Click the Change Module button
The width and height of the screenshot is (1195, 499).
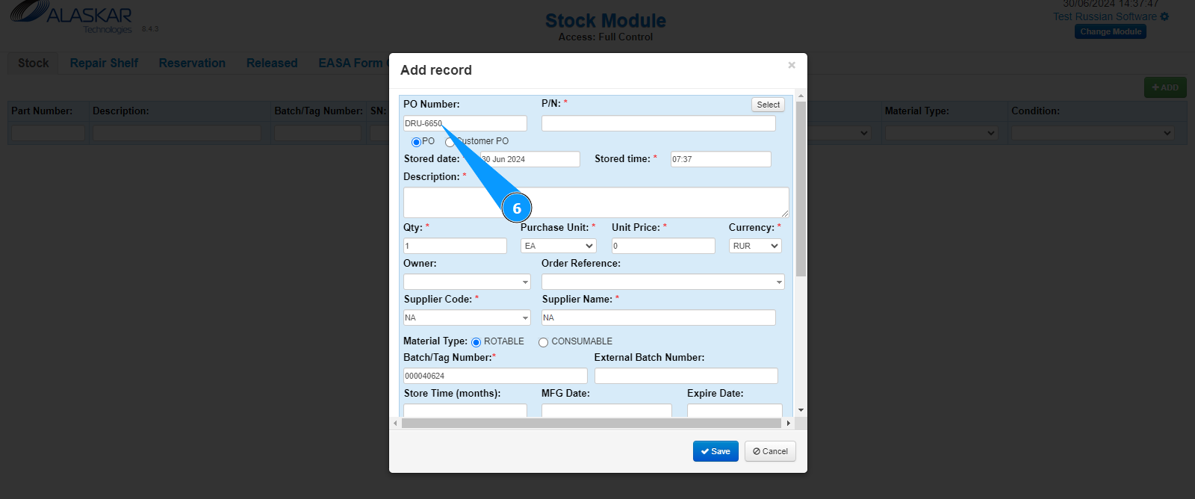click(x=1111, y=31)
